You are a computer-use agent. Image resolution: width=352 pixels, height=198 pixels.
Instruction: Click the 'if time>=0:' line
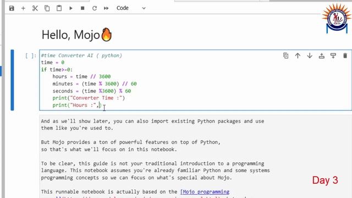57,70
